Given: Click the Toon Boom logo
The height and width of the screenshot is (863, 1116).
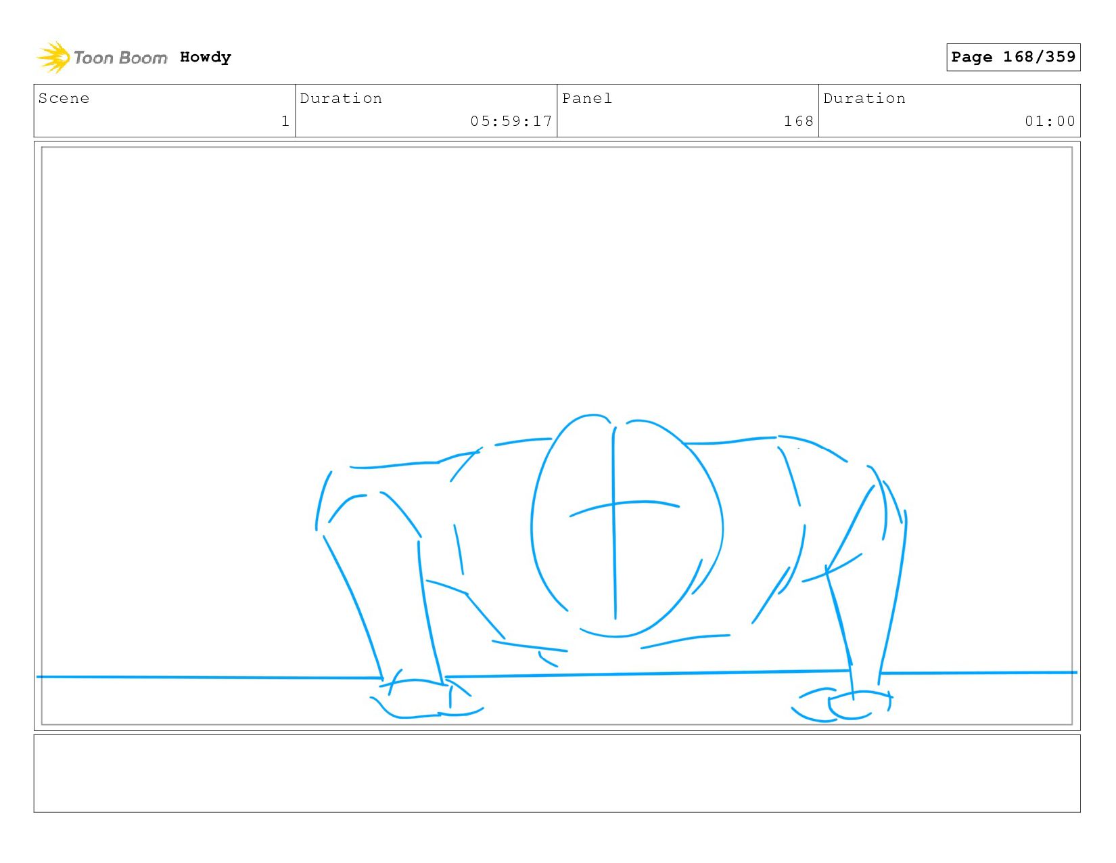Looking at the screenshot, I should tap(101, 58).
